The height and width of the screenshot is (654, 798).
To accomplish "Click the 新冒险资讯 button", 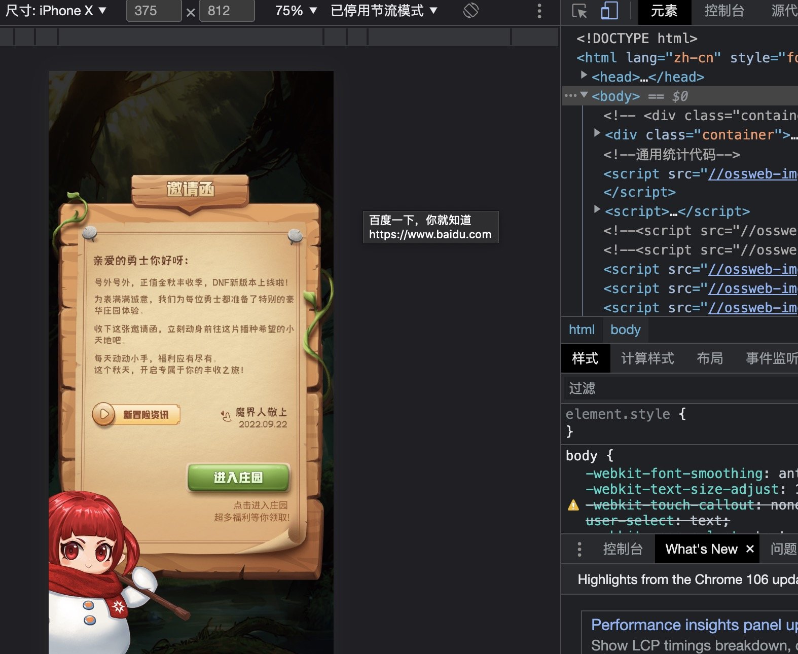I will tap(136, 414).
